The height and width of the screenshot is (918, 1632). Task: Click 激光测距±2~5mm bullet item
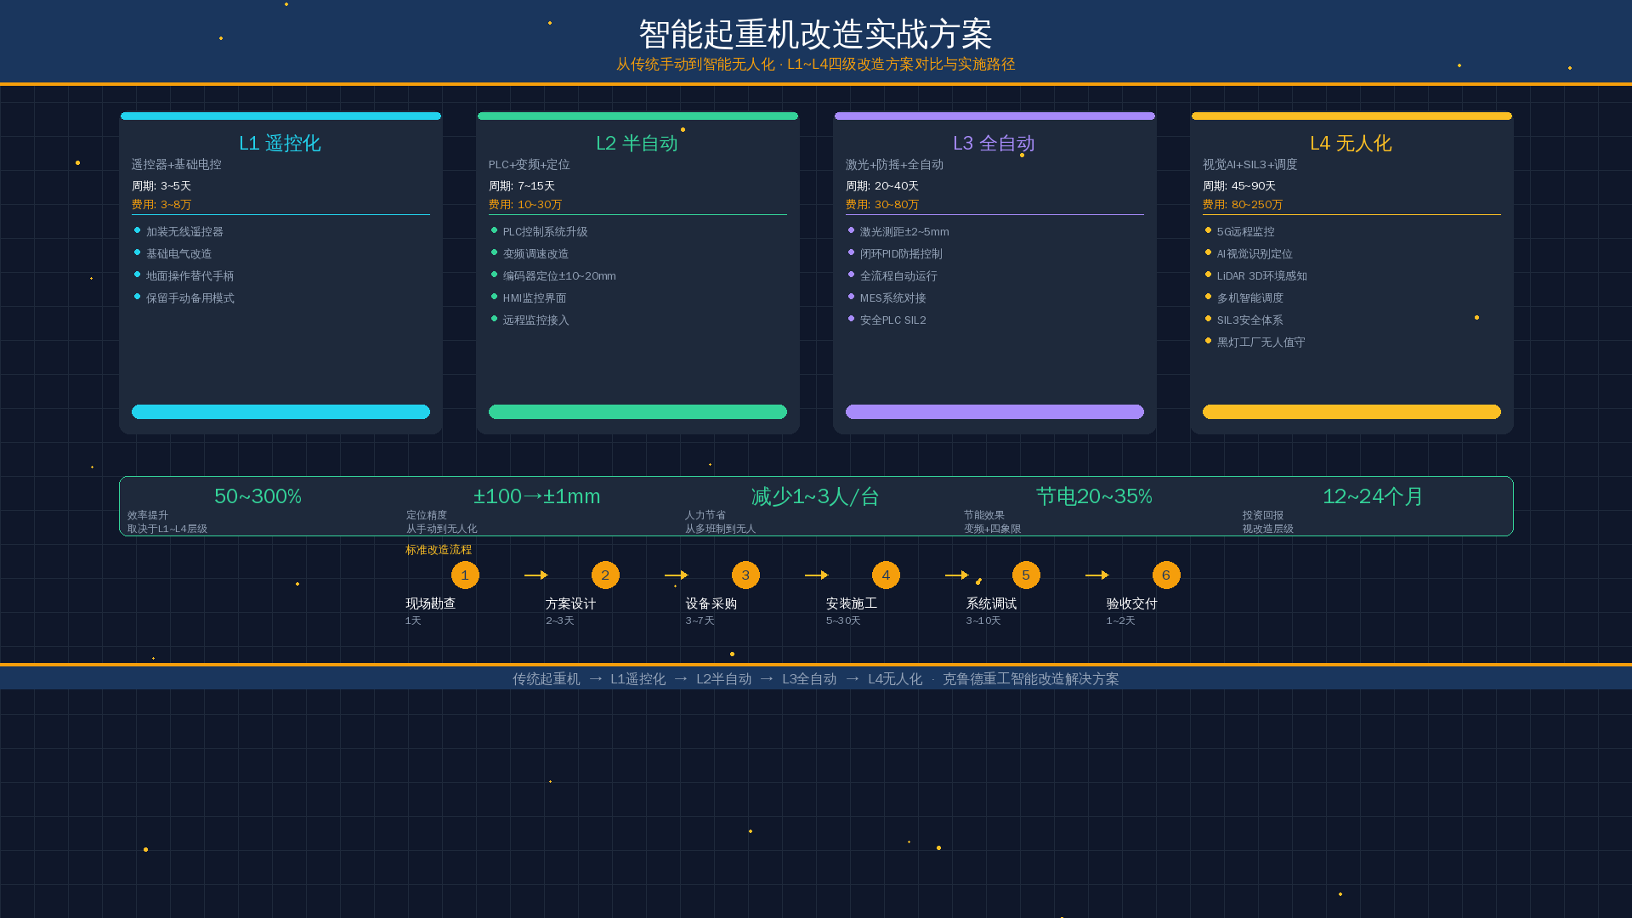pyautogui.click(x=904, y=232)
